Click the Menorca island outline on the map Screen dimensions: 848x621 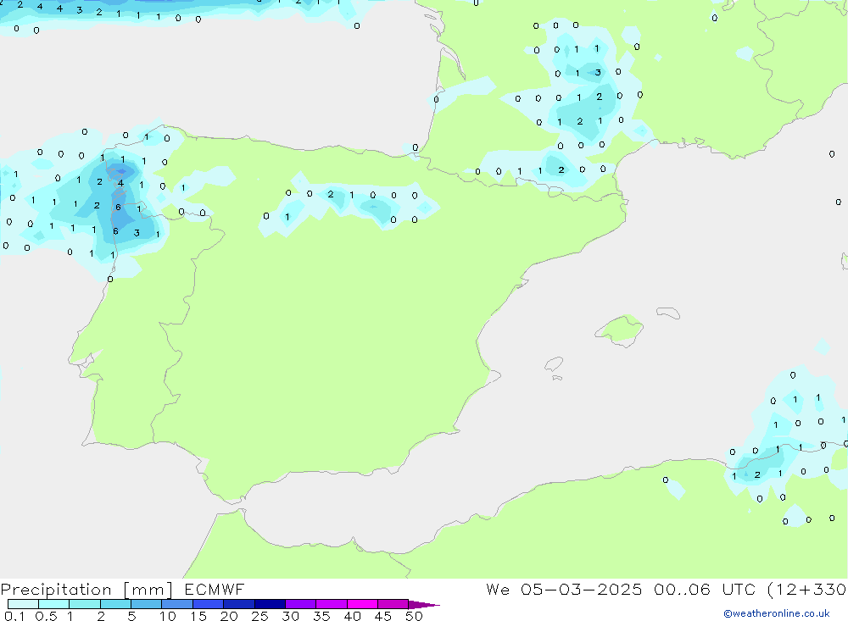coord(668,313)
